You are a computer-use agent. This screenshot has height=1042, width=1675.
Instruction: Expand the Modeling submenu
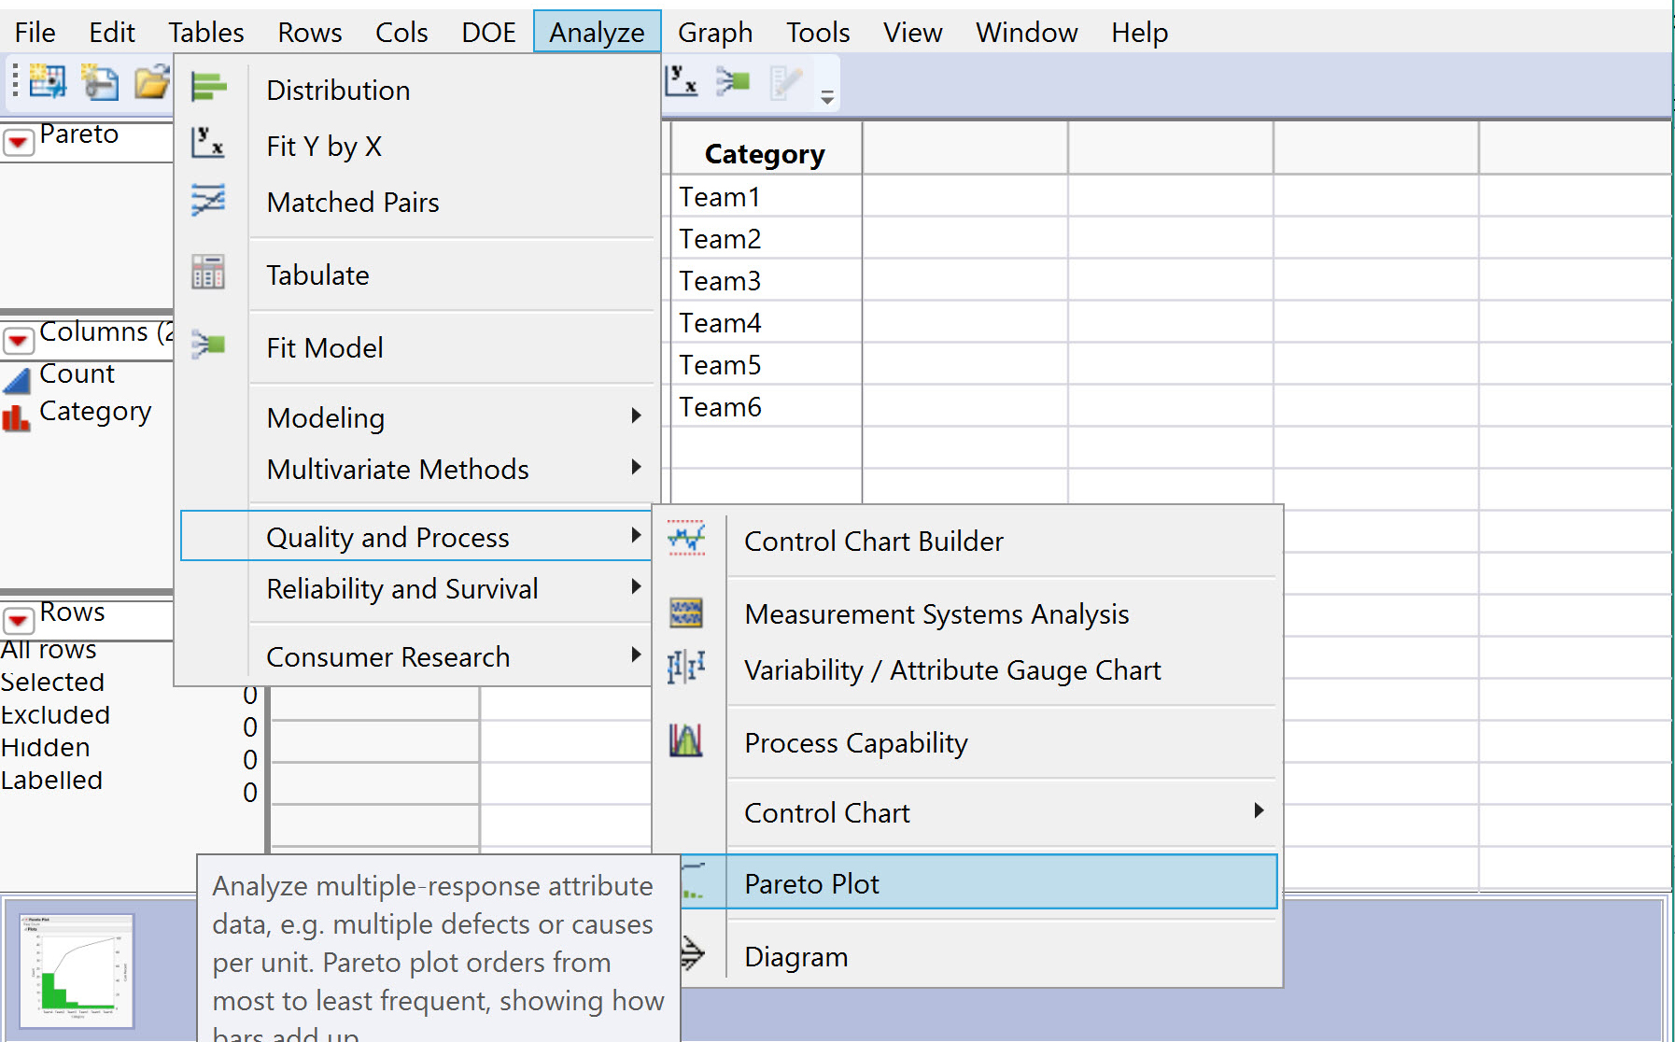(x=637, y=415)
